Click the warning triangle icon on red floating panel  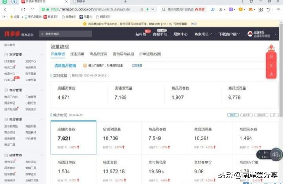click(x=271, y=74)
